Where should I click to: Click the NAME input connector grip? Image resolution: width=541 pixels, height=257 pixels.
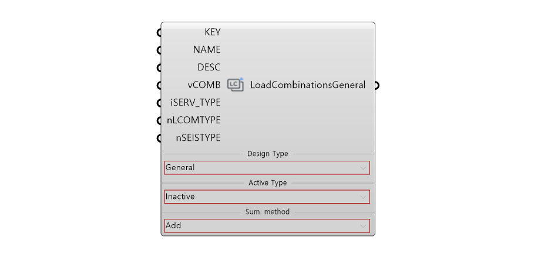point(159,50)
